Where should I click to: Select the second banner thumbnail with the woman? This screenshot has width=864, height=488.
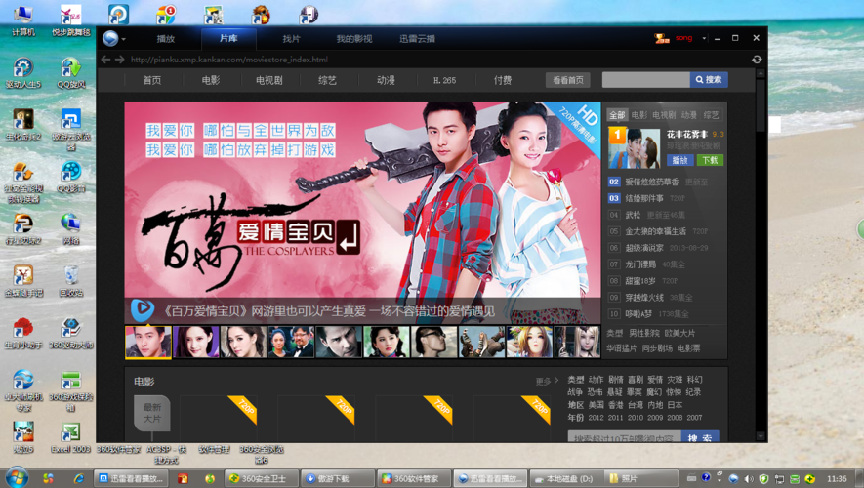[195, 342]
